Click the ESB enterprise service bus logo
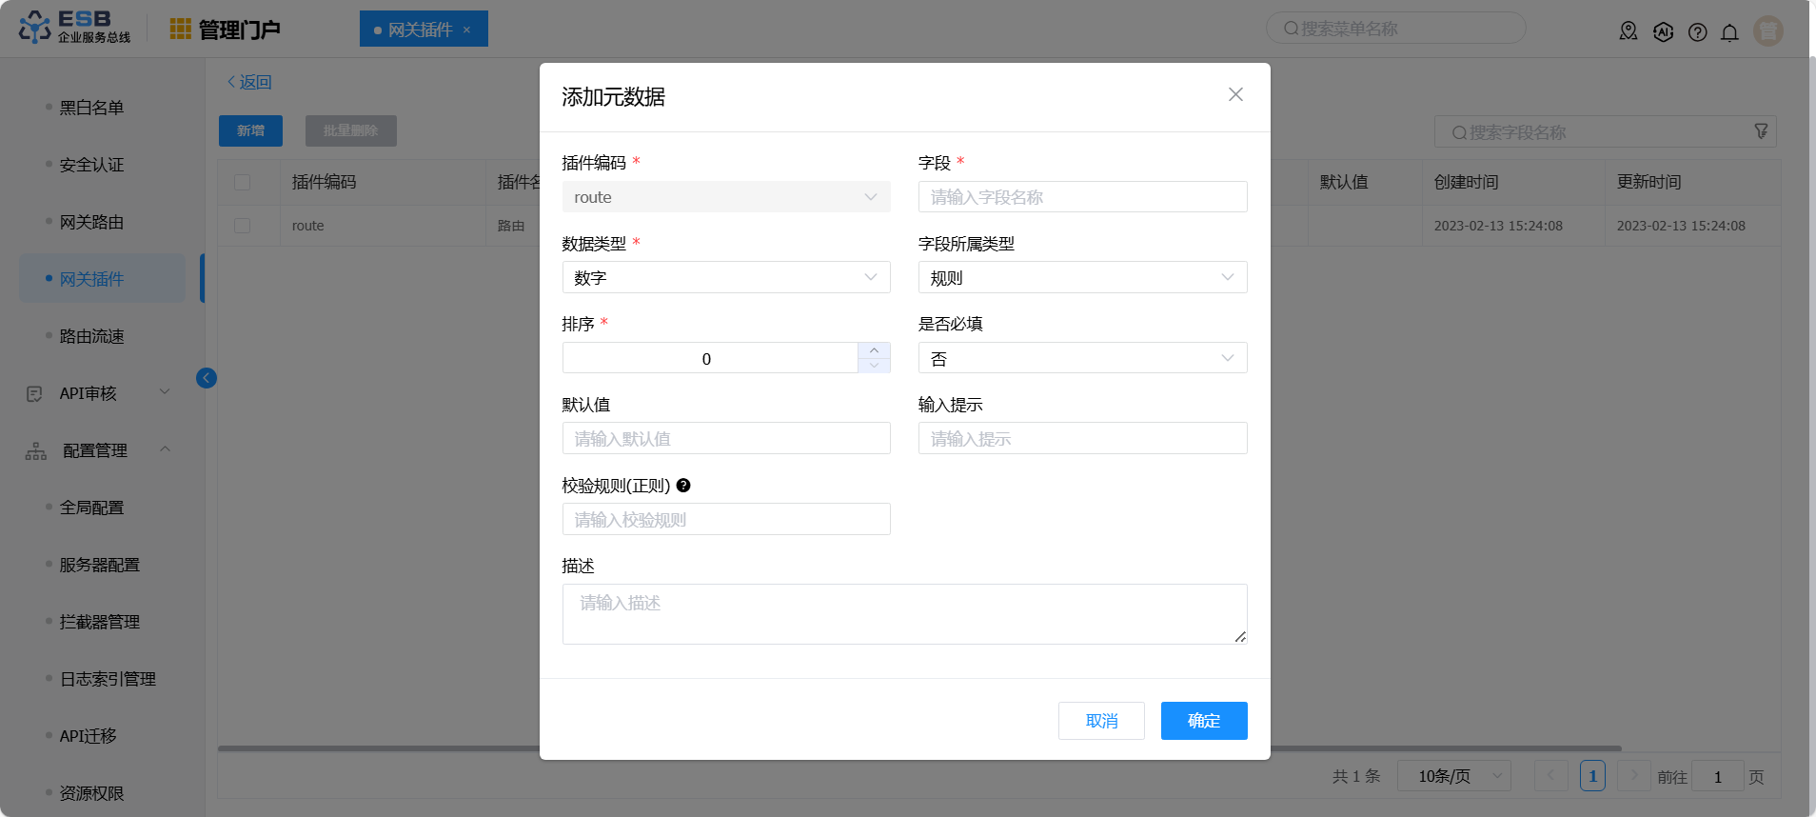The width and height of the screenshot is (1816, 817). pyautogui.click(x=74, y=28)
